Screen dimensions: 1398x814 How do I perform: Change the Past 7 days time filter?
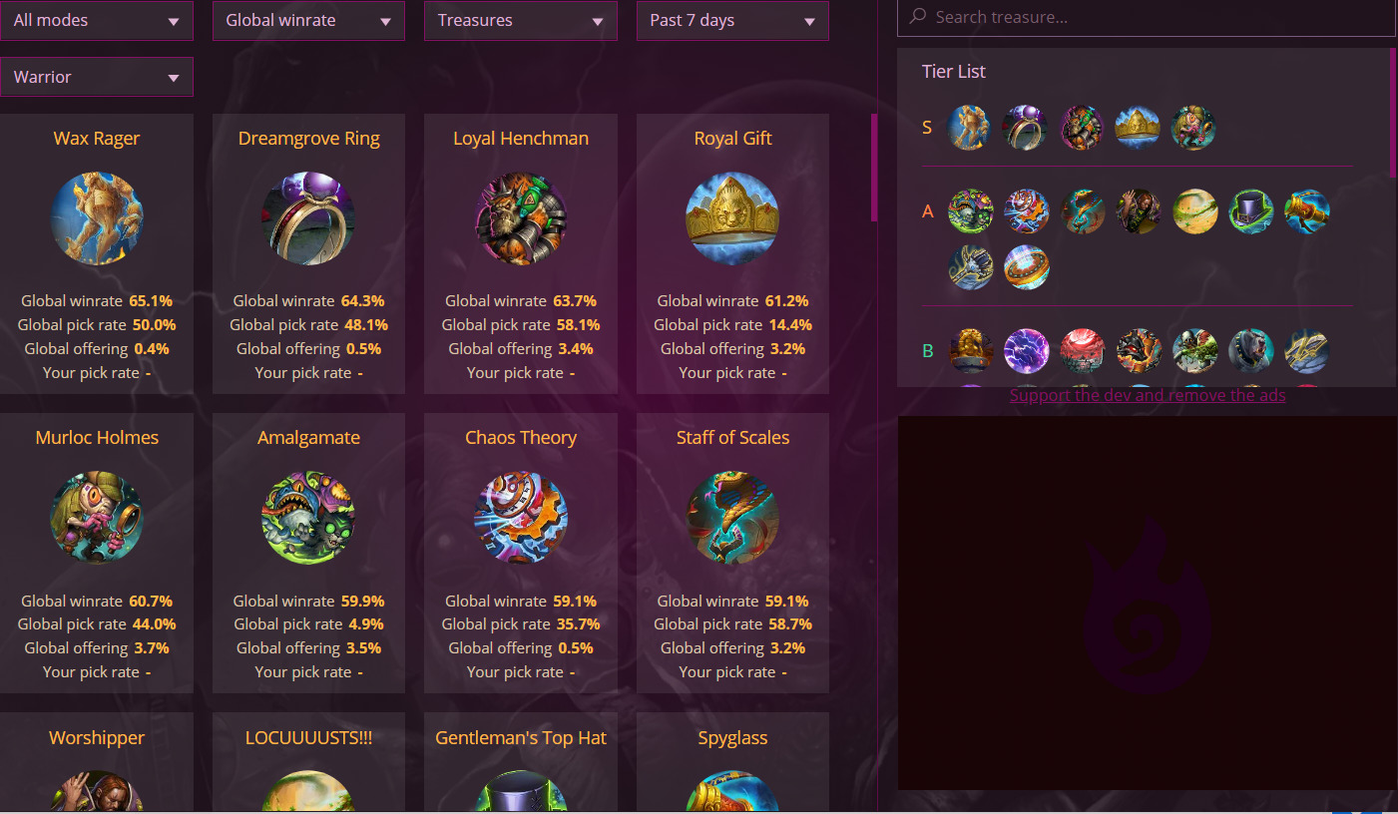tap(732, 20)
